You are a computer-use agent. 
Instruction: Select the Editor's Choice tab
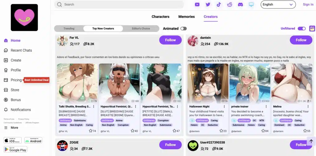coord(141,29)
